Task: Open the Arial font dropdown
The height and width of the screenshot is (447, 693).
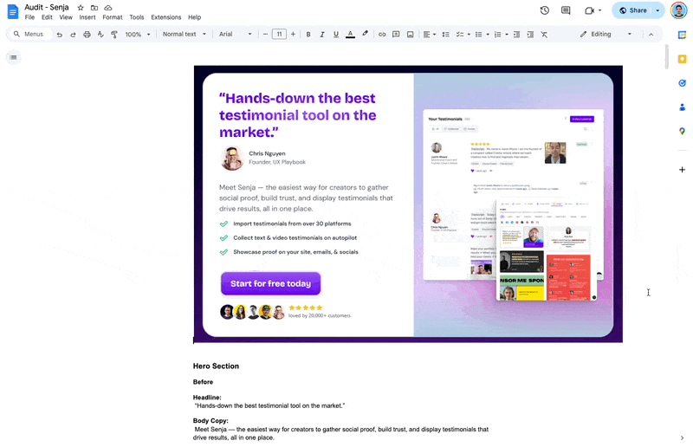Action: (235, 34)
